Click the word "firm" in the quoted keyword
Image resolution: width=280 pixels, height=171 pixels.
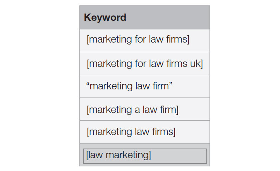pos(161,86)
